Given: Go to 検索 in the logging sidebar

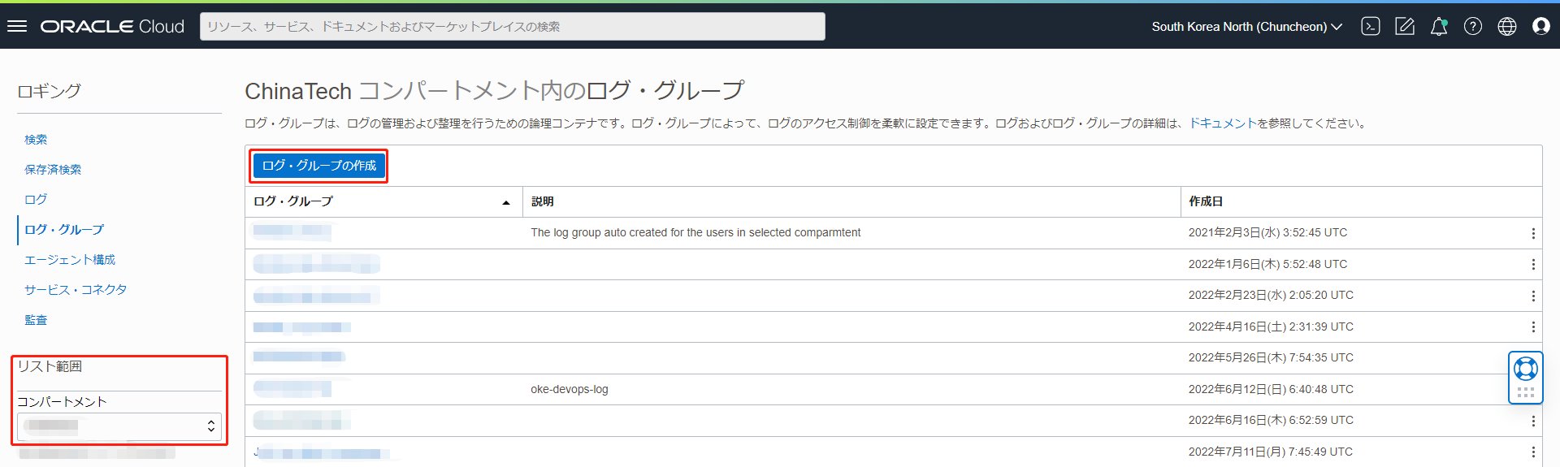Looking at the screenshot, I should pyautogui.click(x=36, y=140).
